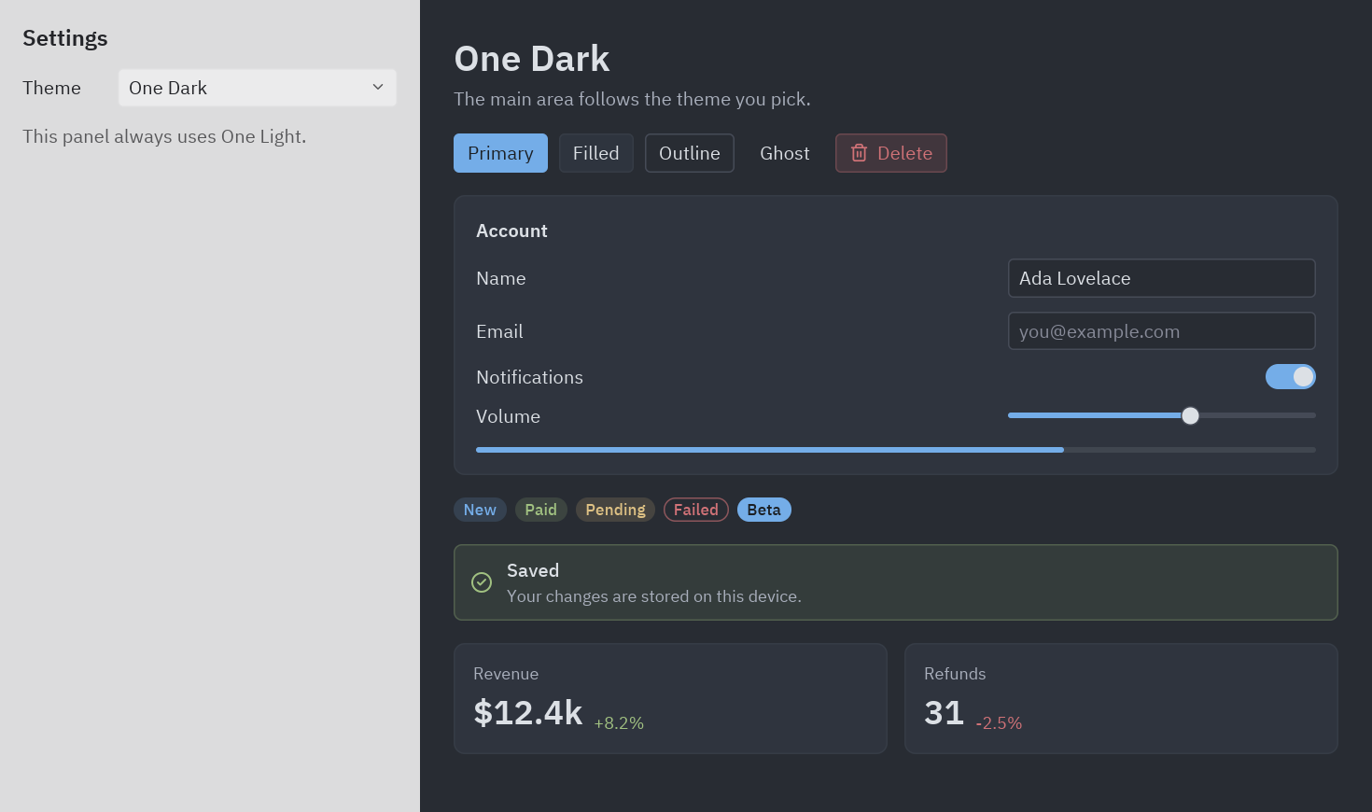Click the Account card heading
The height and width of the screenshot is (812, 1372).
click(x=511, y=231)
